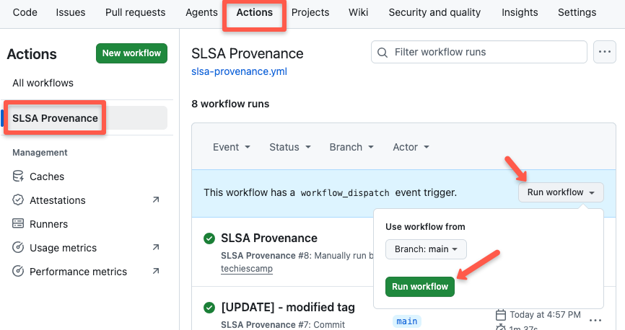Viewport: 625px width, 330px height.
Task: Click external arrow next to Performance metrics
Action: click(156, 271)
